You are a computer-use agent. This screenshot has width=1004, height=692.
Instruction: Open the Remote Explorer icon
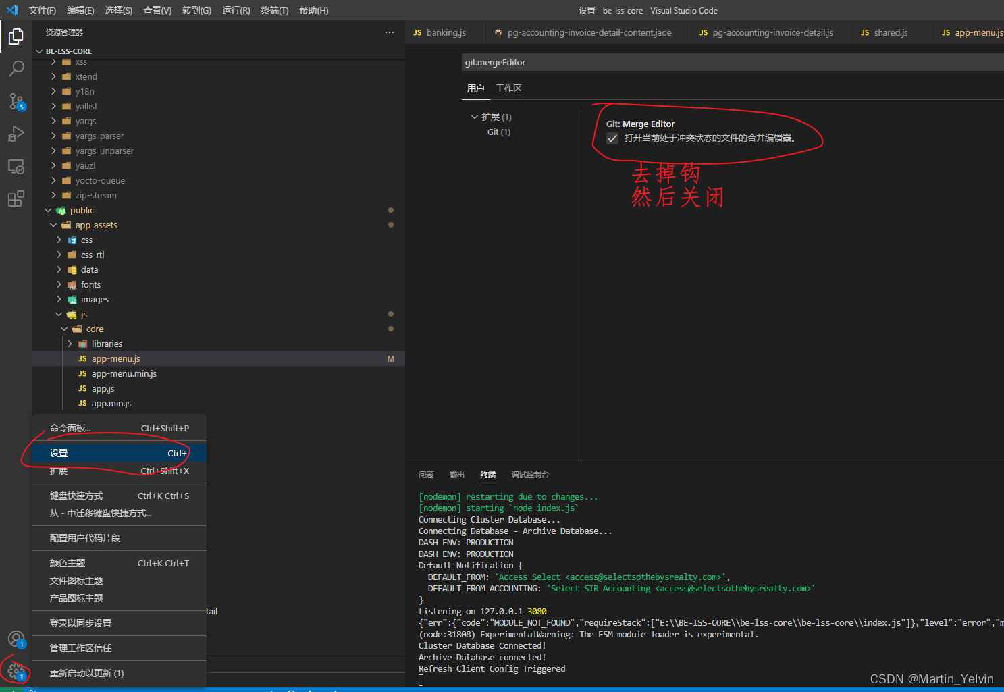coord(16,166)
